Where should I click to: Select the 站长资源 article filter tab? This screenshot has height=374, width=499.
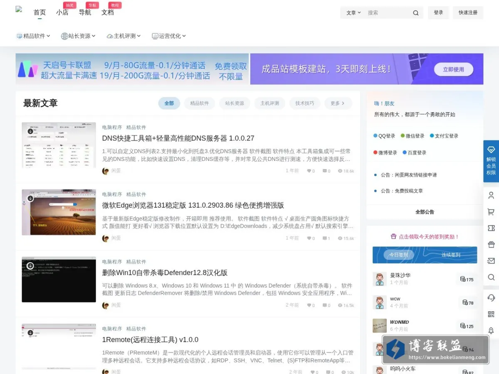[235, 103]
